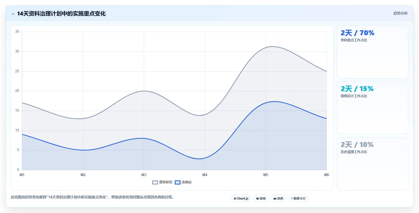Click the M6 axis label
The height and width of the screenshot is (213, 419).
click(326, 175)
